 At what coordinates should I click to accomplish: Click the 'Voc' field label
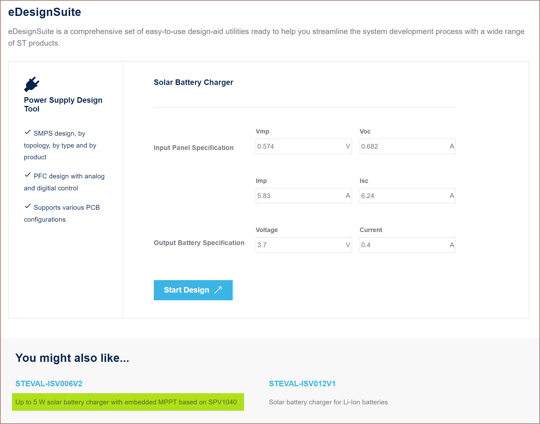point(365,131)
